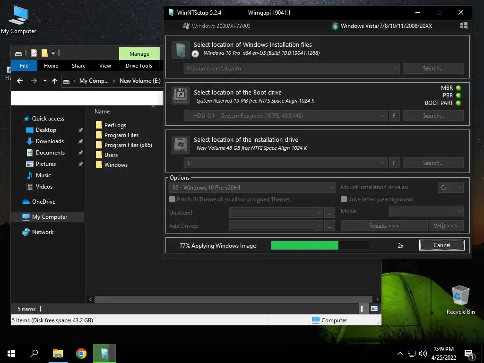
Task: Switch Explorer to details view icon
Action: (363, 309)
